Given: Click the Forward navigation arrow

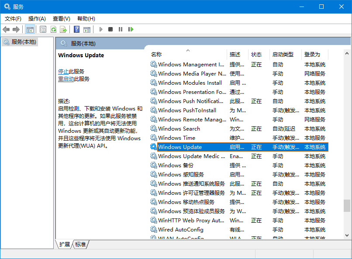Looking at the screenshot, I should 17,29.
